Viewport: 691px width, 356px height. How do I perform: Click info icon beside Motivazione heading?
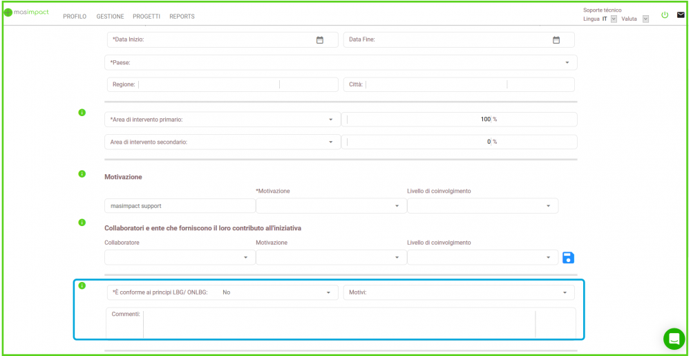pyautogui.click(x=82, y=174)
